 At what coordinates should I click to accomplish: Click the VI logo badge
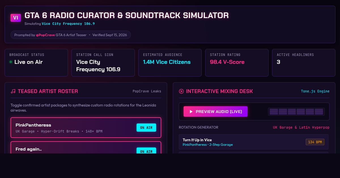click(16, 18)
